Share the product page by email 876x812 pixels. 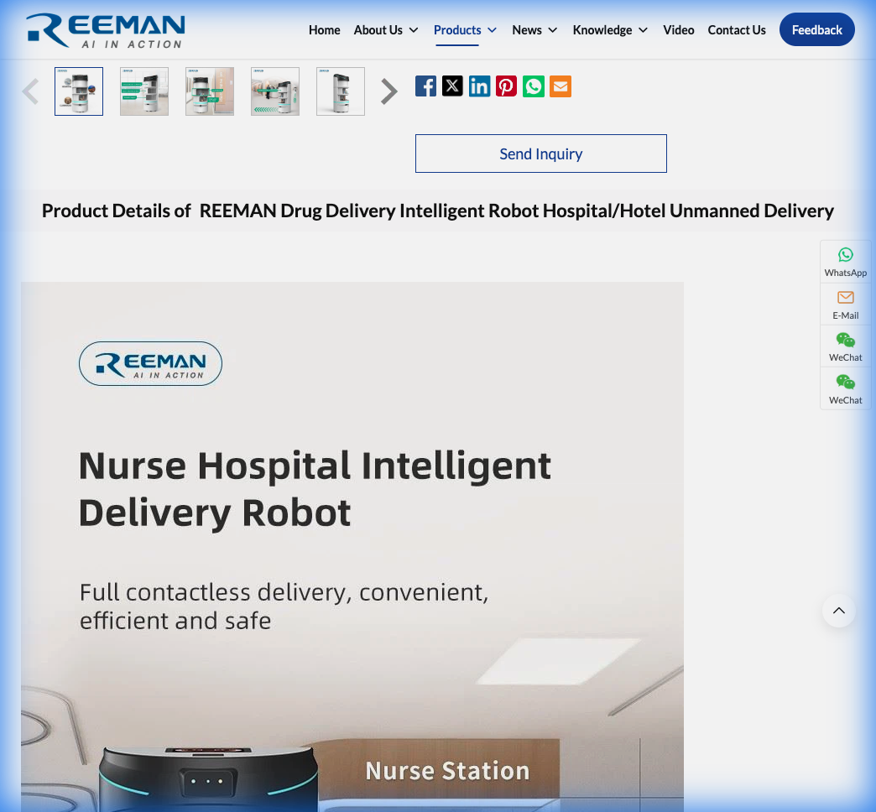point(560,86)
